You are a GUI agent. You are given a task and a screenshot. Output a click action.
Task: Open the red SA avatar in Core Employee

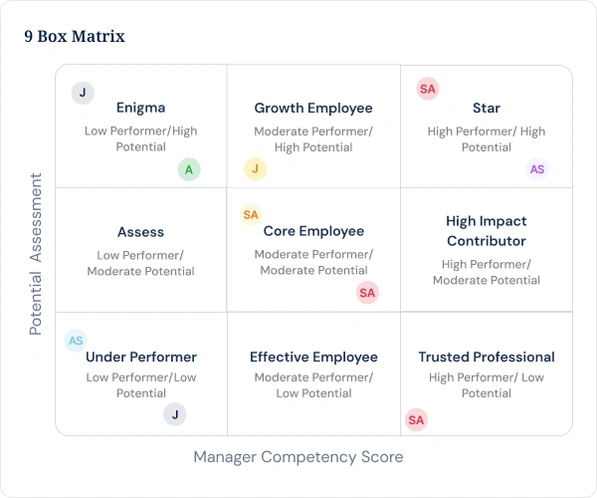[x=367, y=293]
